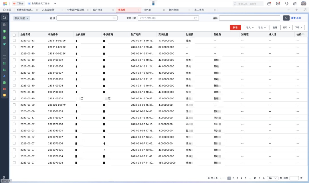
Task: Click the 删除 button
Action: coord(275,27)
